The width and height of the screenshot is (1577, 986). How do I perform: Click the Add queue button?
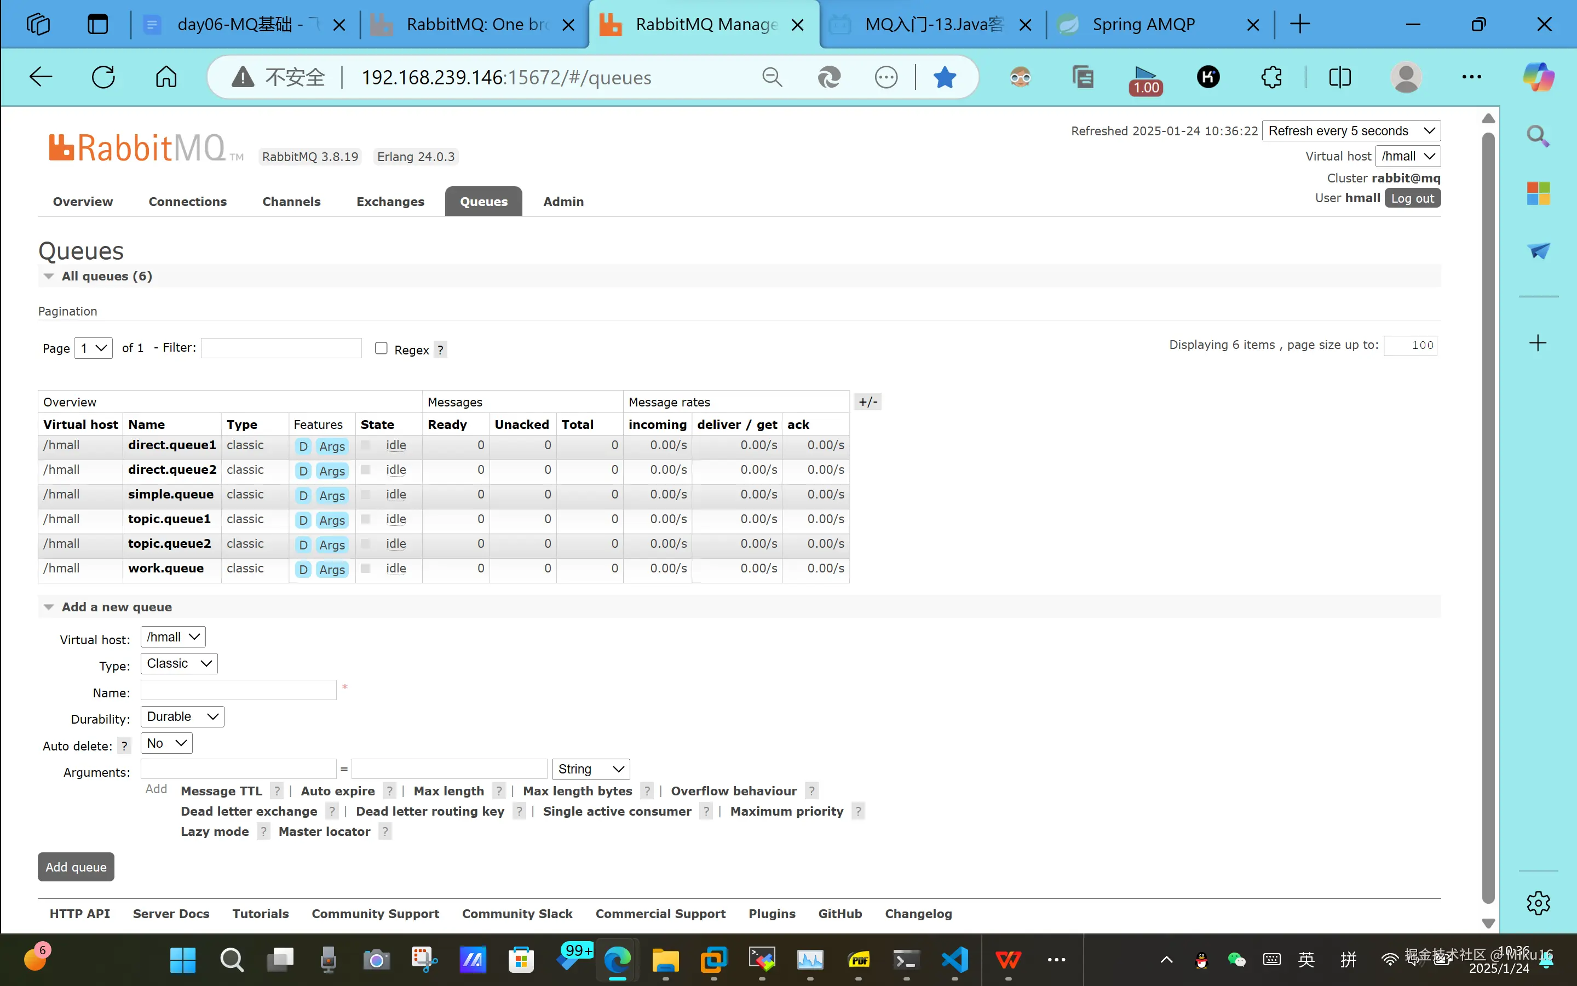pyautogui.click(x=76, y=867)
